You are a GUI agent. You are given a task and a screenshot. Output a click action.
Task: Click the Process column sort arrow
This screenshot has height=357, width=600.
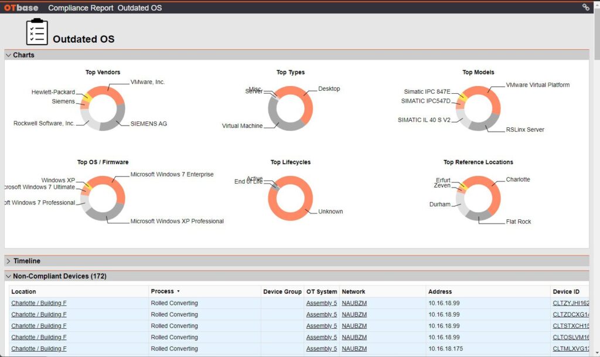(178, 291)
